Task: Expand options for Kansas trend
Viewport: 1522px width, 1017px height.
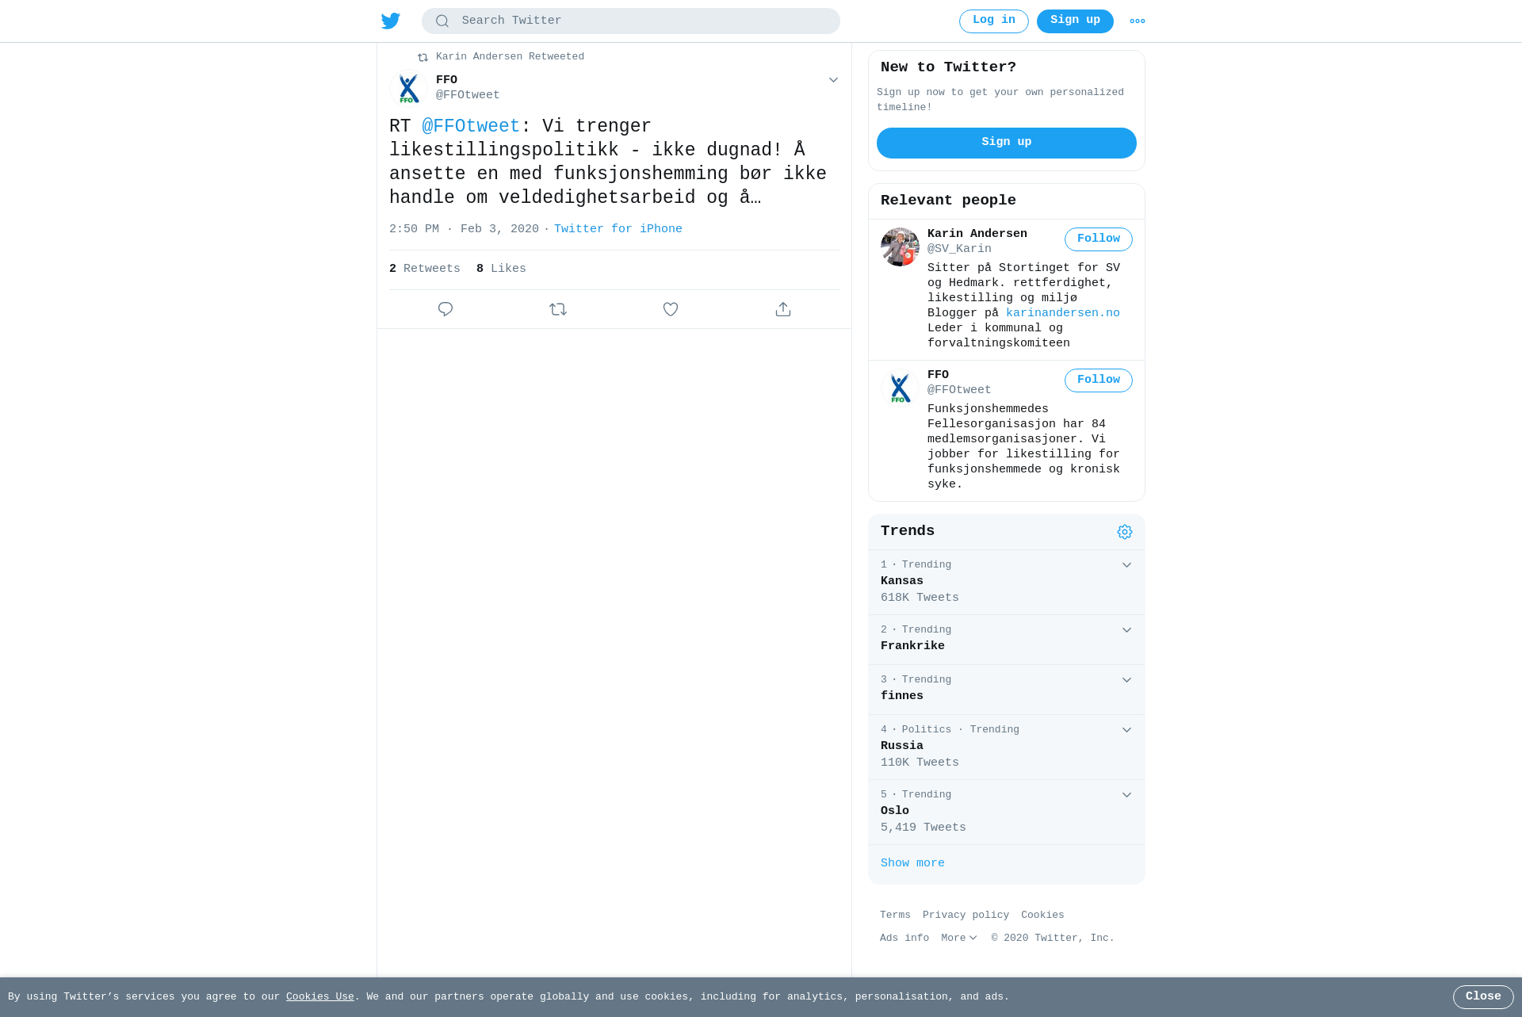Action: click(1126, 565)
